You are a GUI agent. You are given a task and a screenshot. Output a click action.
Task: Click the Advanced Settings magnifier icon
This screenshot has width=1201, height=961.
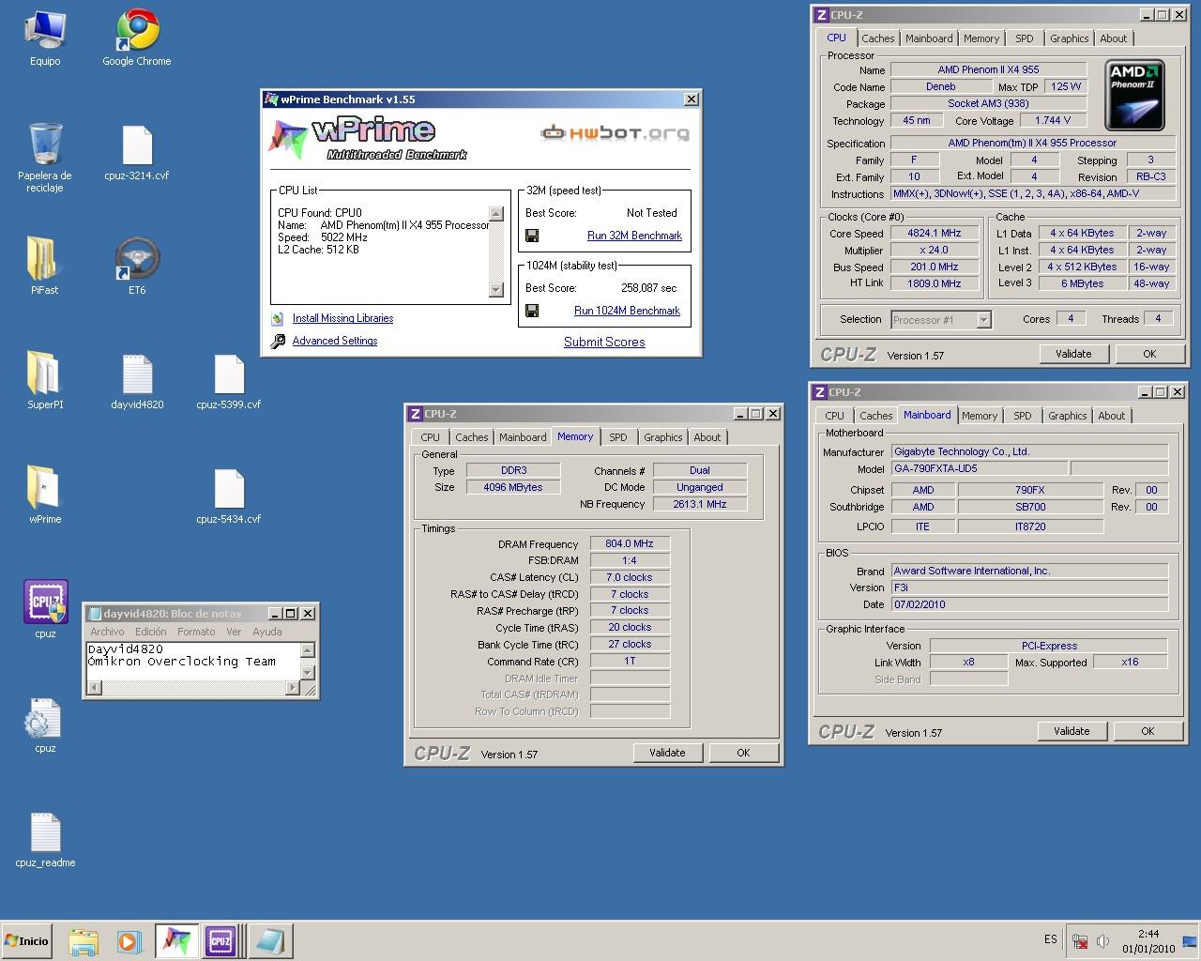tap(278, 342)
